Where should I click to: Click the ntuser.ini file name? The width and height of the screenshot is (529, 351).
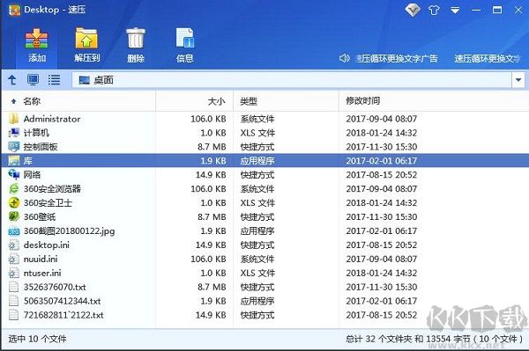pyautogui.click(x=42, y=273)
